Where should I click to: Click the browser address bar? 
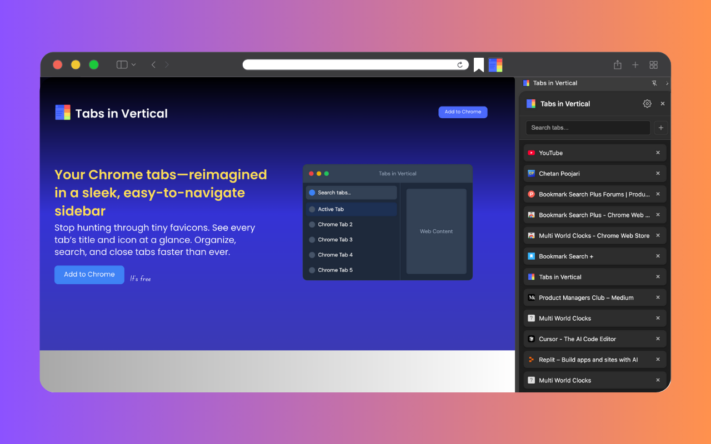(355, 65)
